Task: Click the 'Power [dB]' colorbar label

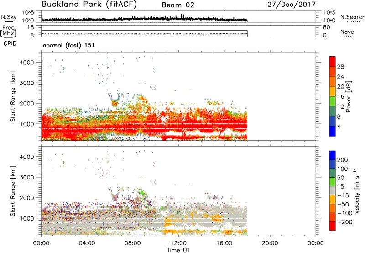Action: point(349,96)
